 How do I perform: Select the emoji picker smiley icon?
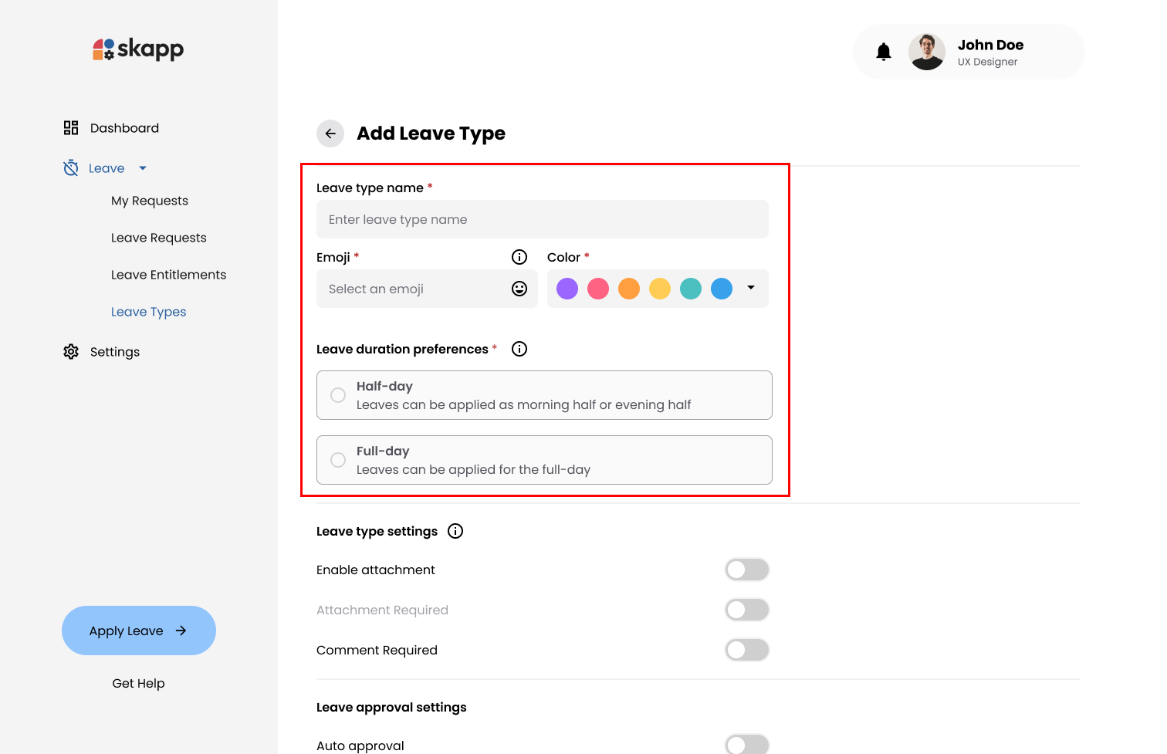click(519, 288)
